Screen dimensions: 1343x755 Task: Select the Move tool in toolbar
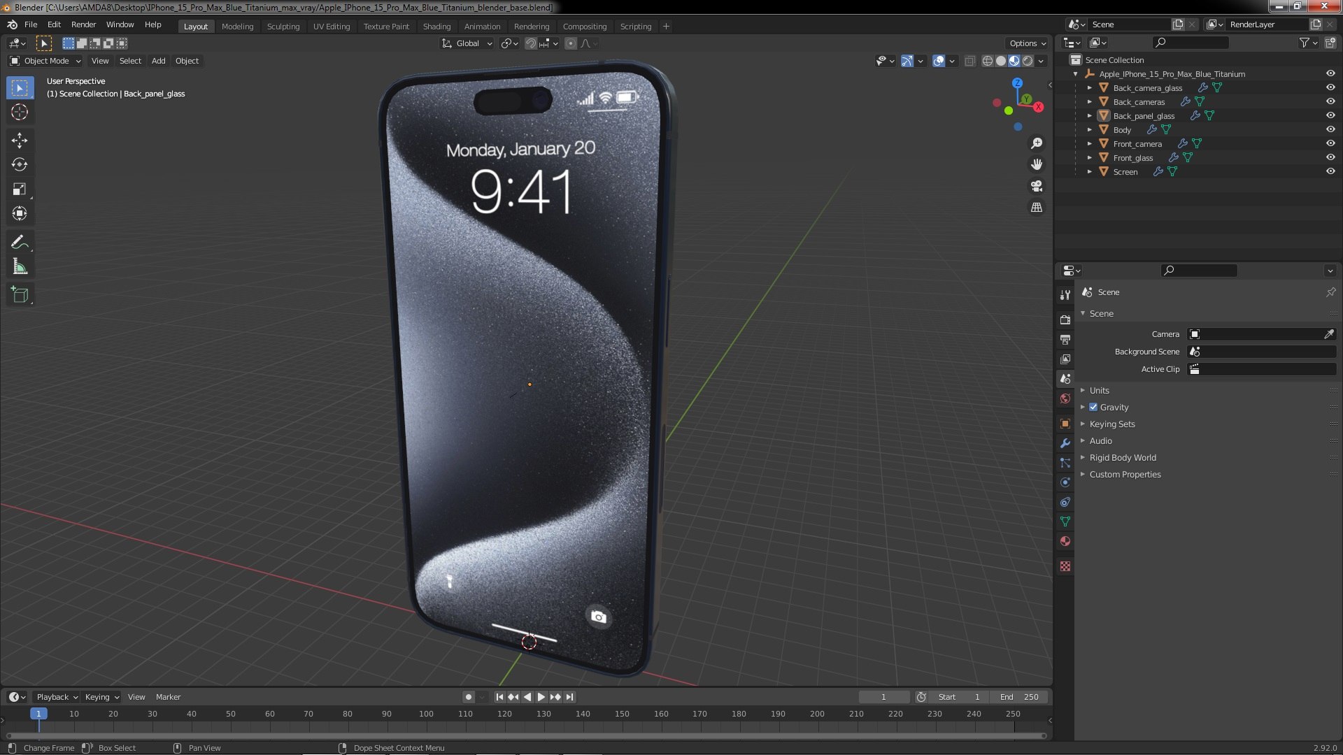pyautogui.click(x=20, y=141)
